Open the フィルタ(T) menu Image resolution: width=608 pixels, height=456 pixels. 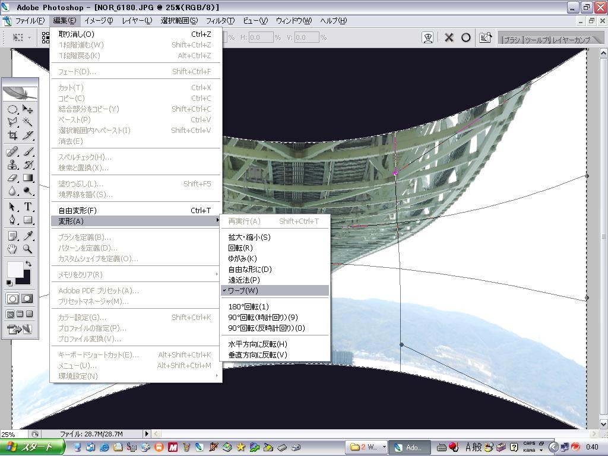tap(220, 21)
